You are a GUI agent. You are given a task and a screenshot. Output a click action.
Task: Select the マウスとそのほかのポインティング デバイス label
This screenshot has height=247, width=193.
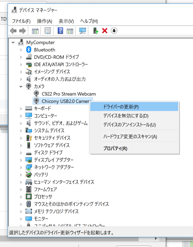[x=71, y=204]
